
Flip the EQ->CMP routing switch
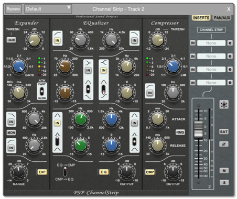(x=65, y=172)
